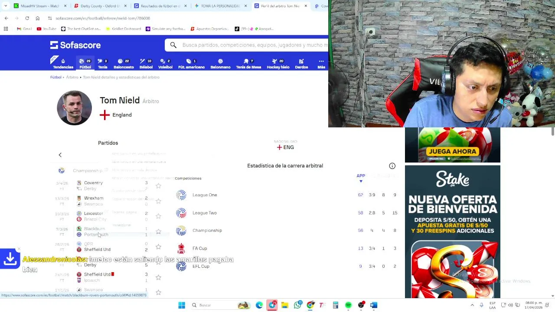This screenshot has height=312, width=555.
Task: Open Word from the taskbar
Action: [374, 305]
